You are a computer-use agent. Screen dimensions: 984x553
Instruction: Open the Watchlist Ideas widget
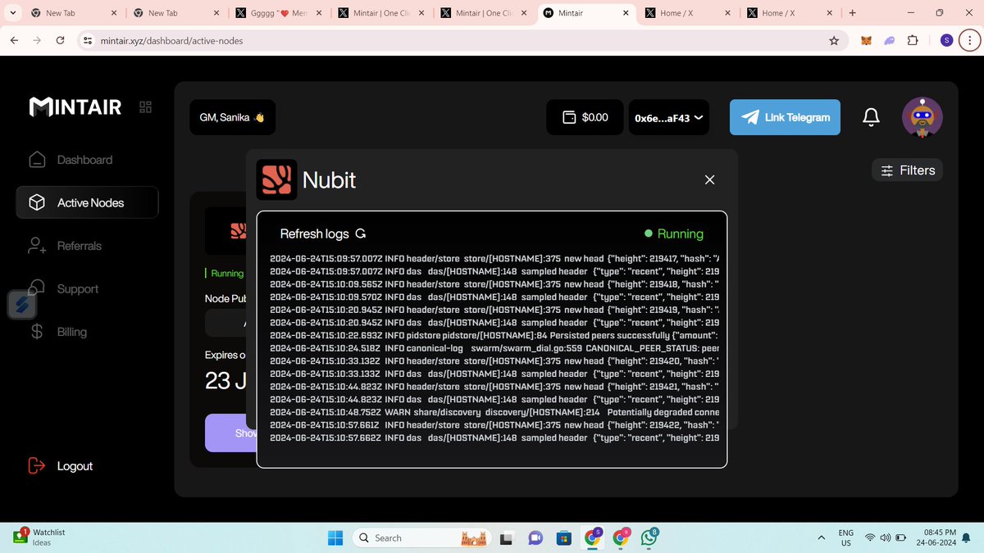(39, 537)
